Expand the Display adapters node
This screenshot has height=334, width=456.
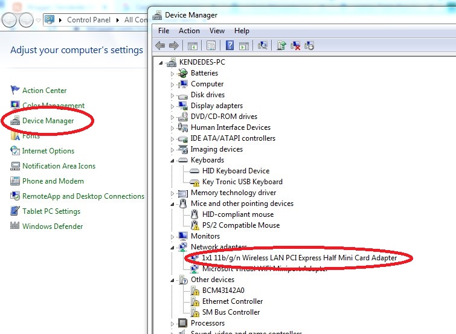(x=172, y=106)
